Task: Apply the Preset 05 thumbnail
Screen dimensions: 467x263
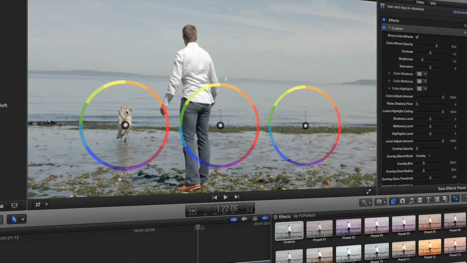Action: click(x=430, y=222)
